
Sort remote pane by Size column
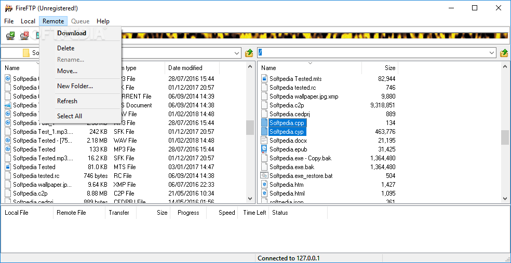(x=380, y=68)
